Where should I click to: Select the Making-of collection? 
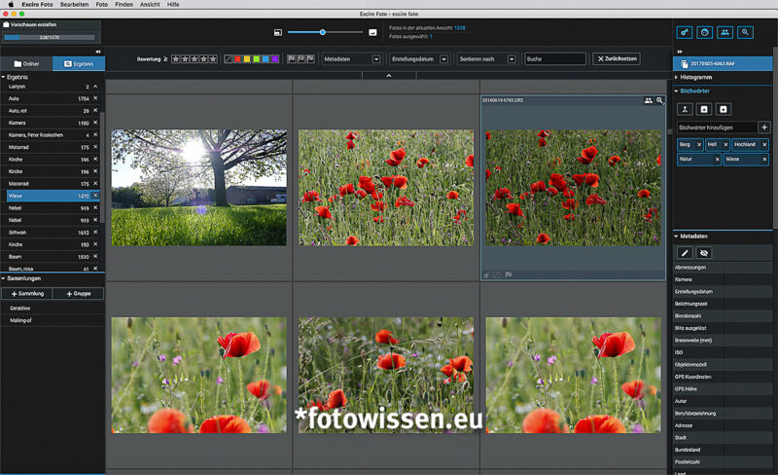[20, 321]
